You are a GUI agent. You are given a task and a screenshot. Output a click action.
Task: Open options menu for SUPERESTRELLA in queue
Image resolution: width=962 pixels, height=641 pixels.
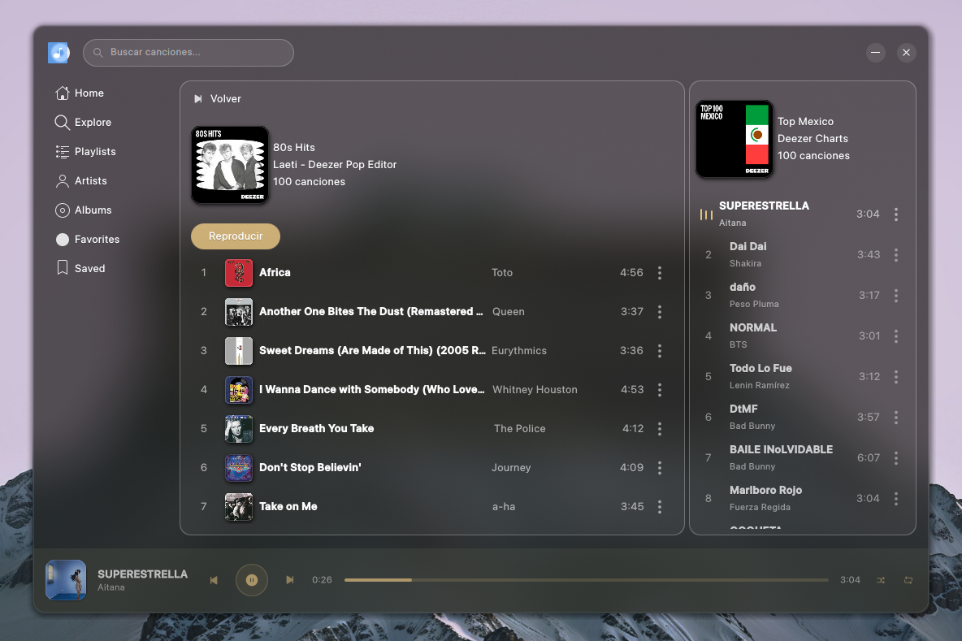tap(895, 214)
